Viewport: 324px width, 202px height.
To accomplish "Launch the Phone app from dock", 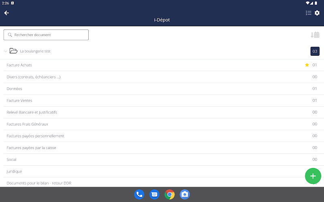I will click(x=139, y=194).
